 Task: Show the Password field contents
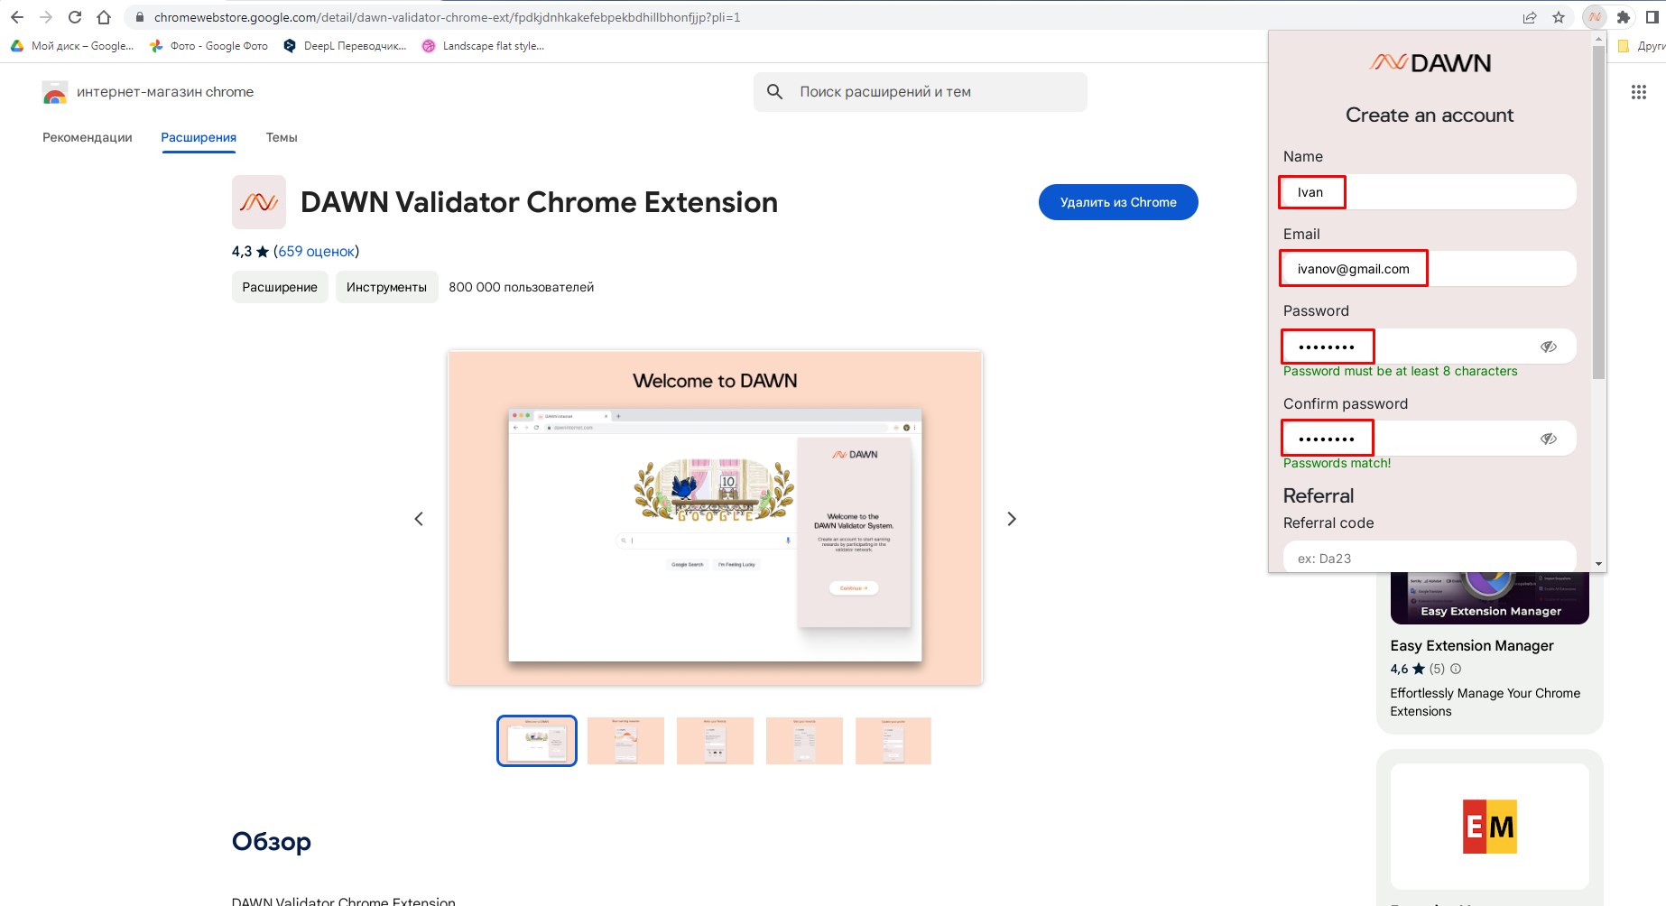[1549, 347]
